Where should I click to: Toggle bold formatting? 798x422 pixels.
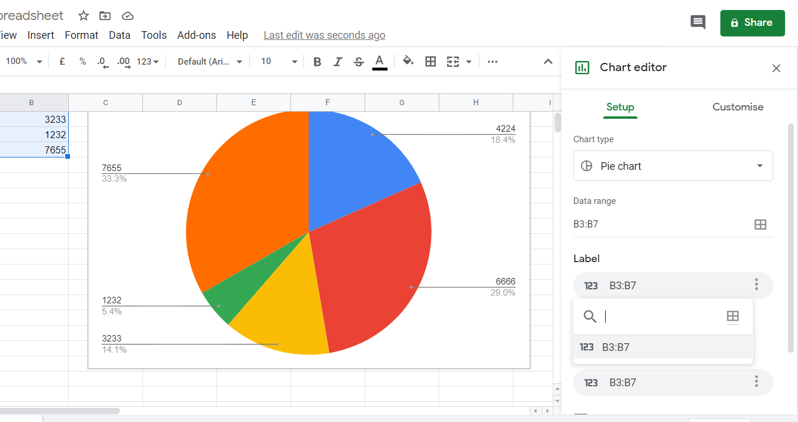[x=317, y=61]
